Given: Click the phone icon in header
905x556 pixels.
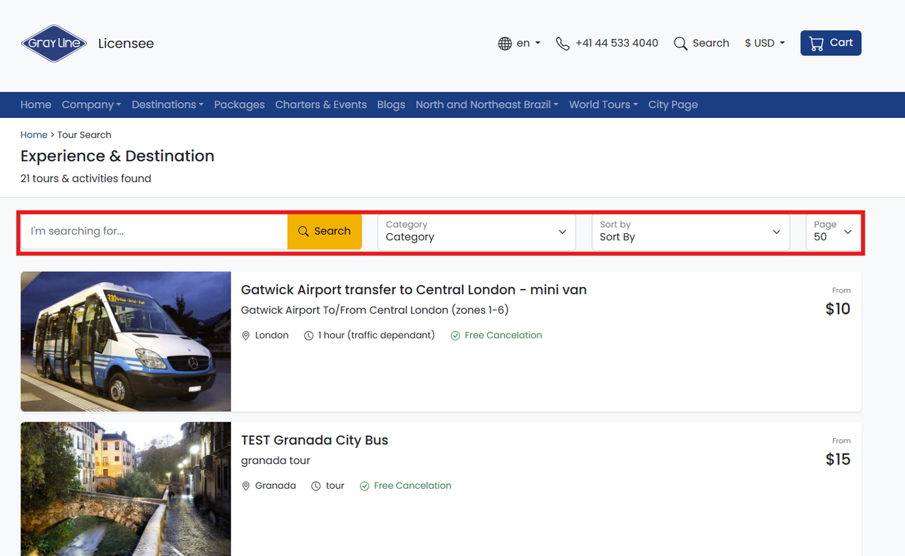Looking at the screenshot, I should tap(562, 43).
